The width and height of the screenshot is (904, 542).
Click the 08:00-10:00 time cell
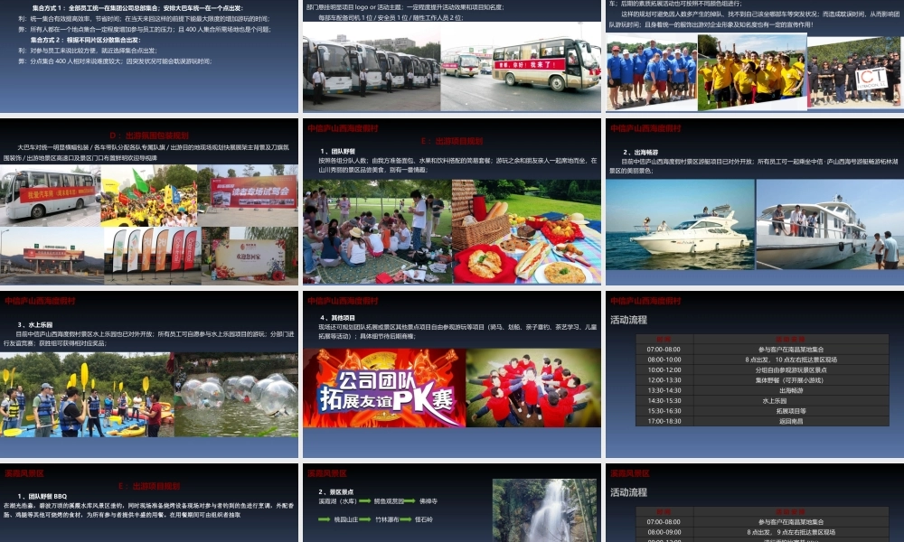664,360
